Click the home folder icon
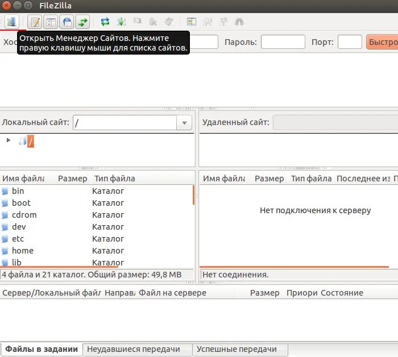This screenshot has height=357, width=398. pyautogui.click(x=5, y=251)
